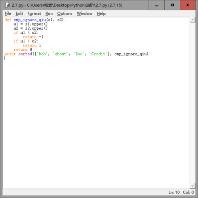This screenshot has width=198, height=198.
Task: Click the Python file icon in title bar
Action: pyautogui.click(x=8, y=5)
